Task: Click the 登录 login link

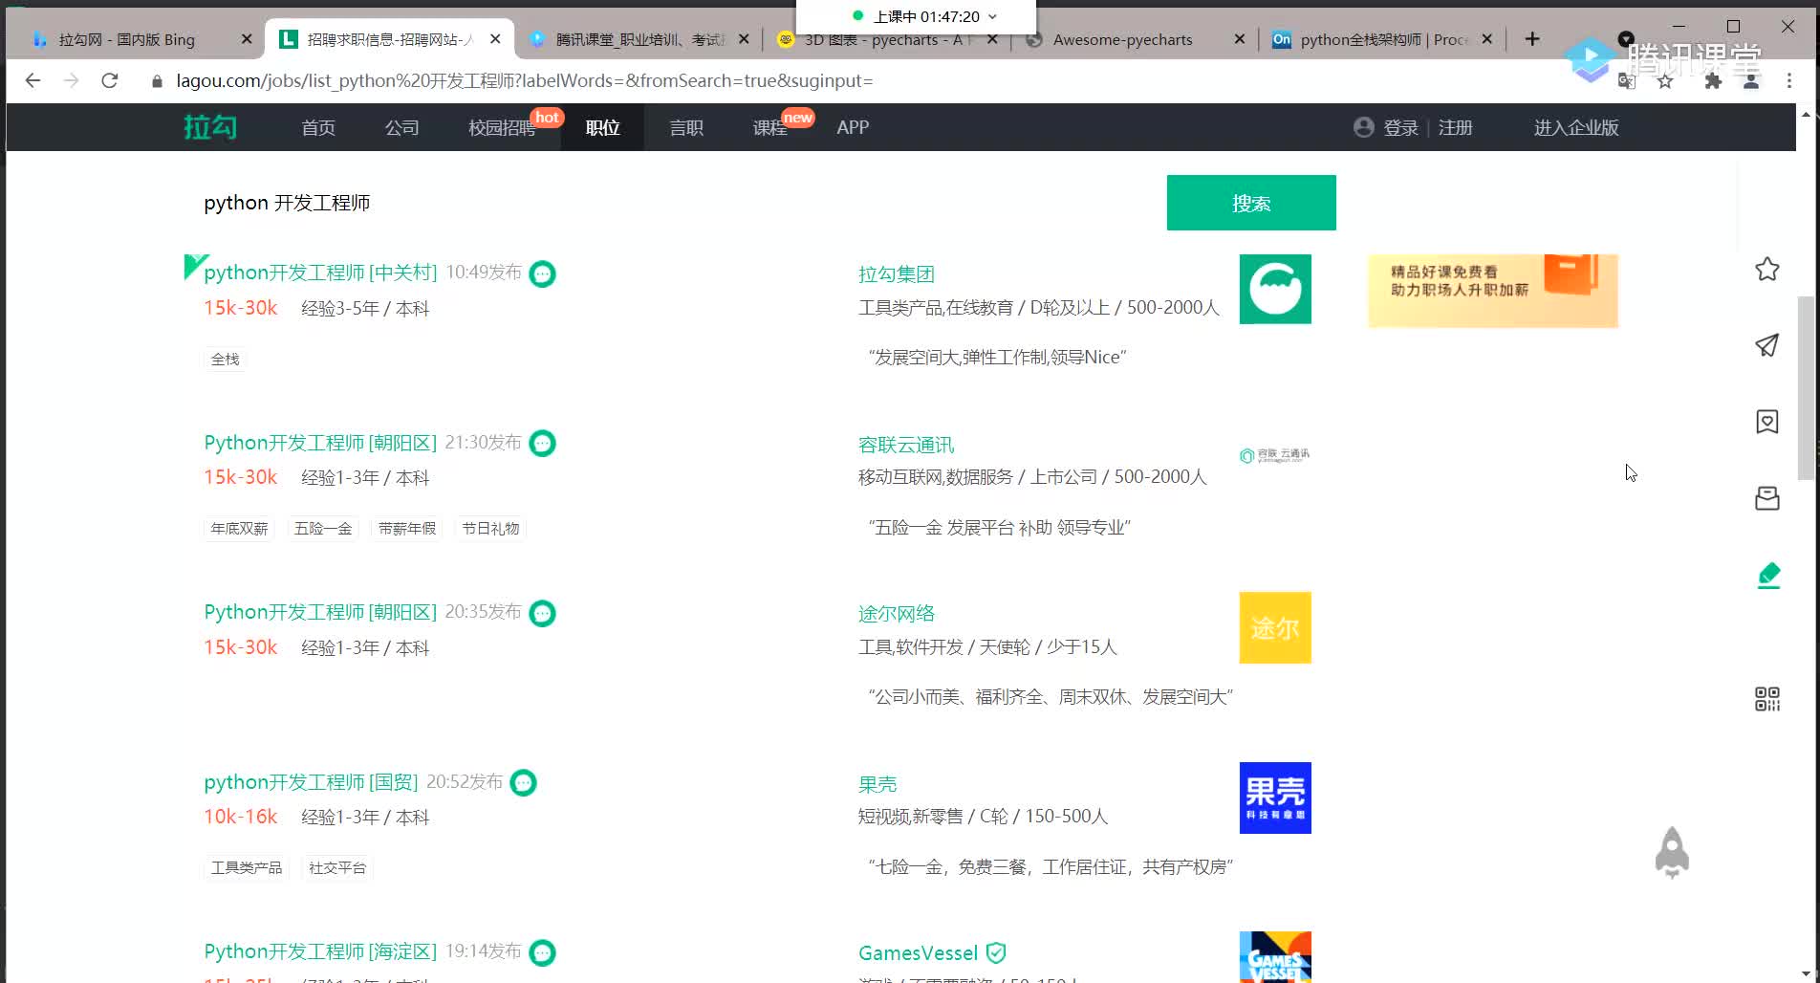Action: coord(1400,128)
